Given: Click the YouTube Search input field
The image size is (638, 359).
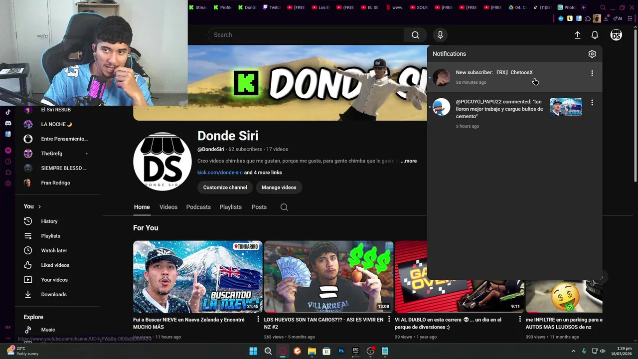Looking at the screenshot, I should [306, 35].
